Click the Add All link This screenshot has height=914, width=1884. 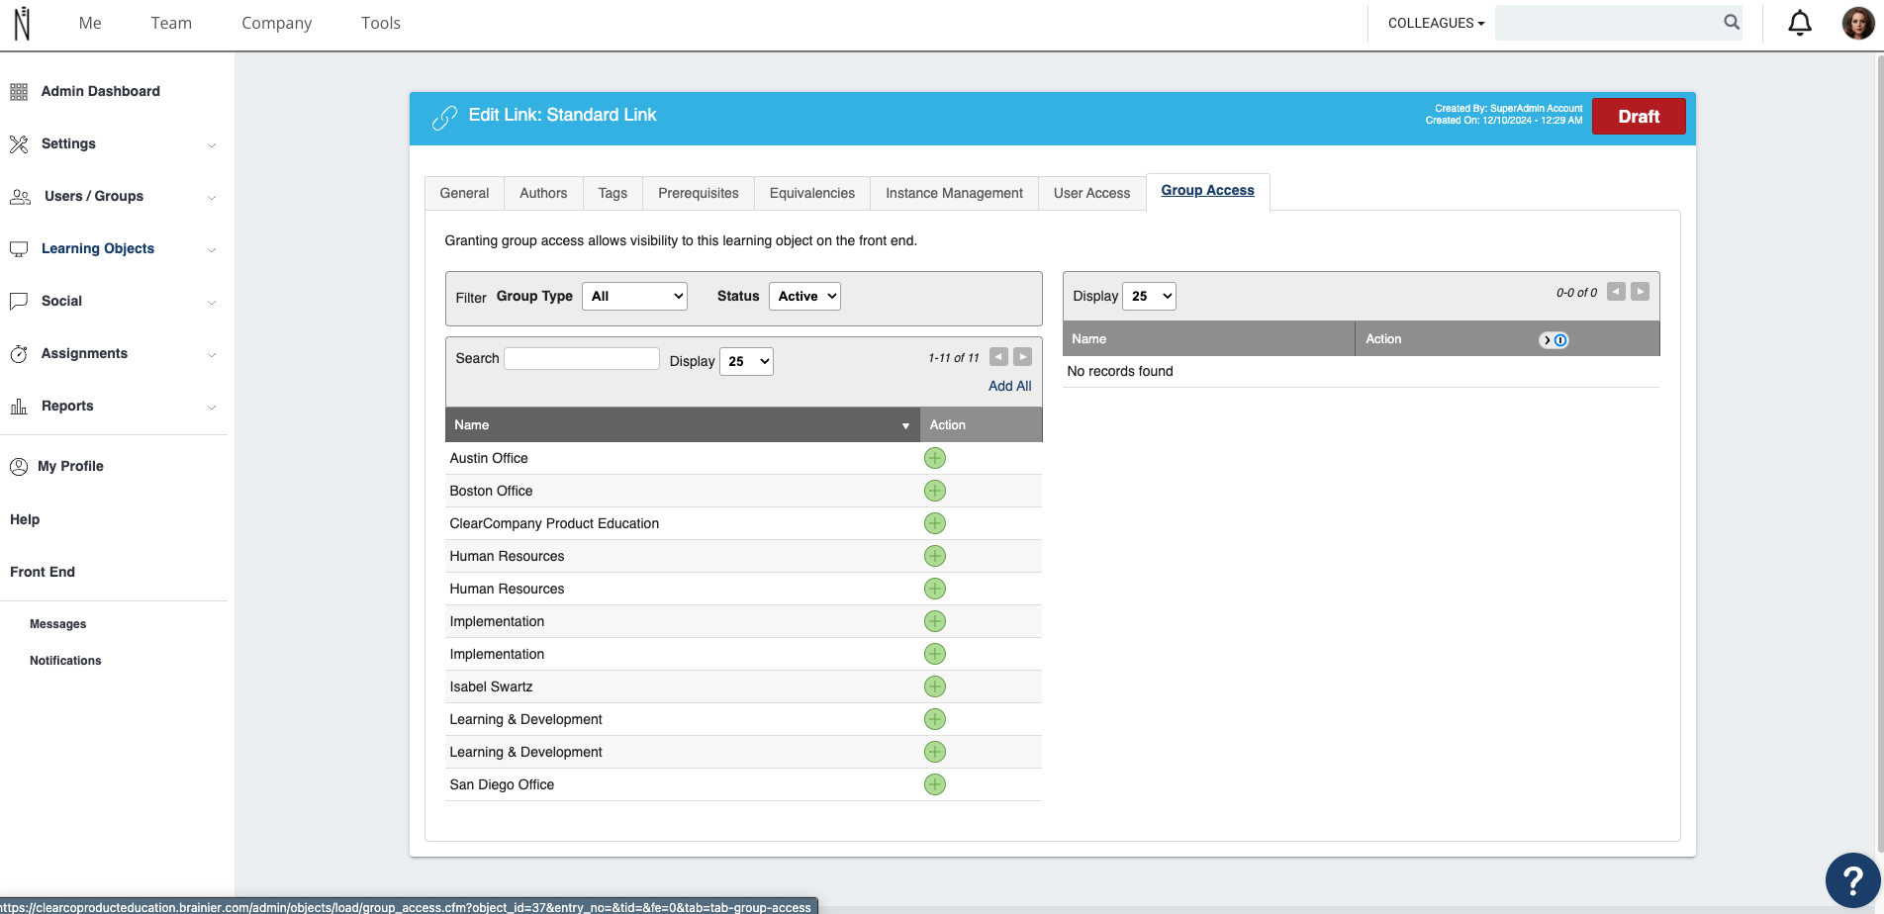click(1009, 386)
